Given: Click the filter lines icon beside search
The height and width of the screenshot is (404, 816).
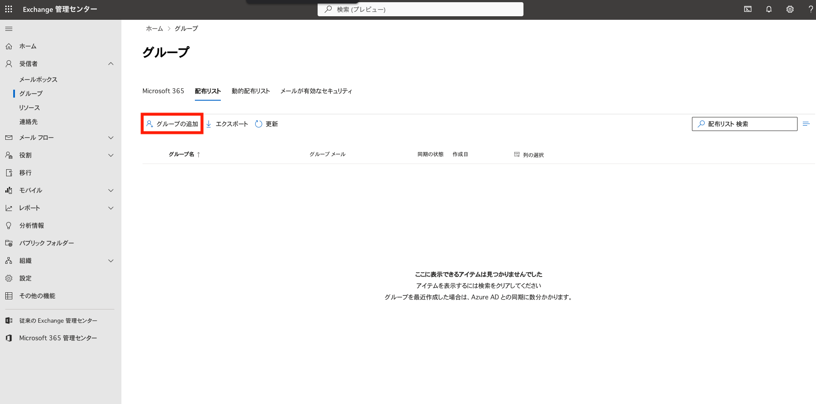Looking at the screenshot, I should [x=806, y=124].
